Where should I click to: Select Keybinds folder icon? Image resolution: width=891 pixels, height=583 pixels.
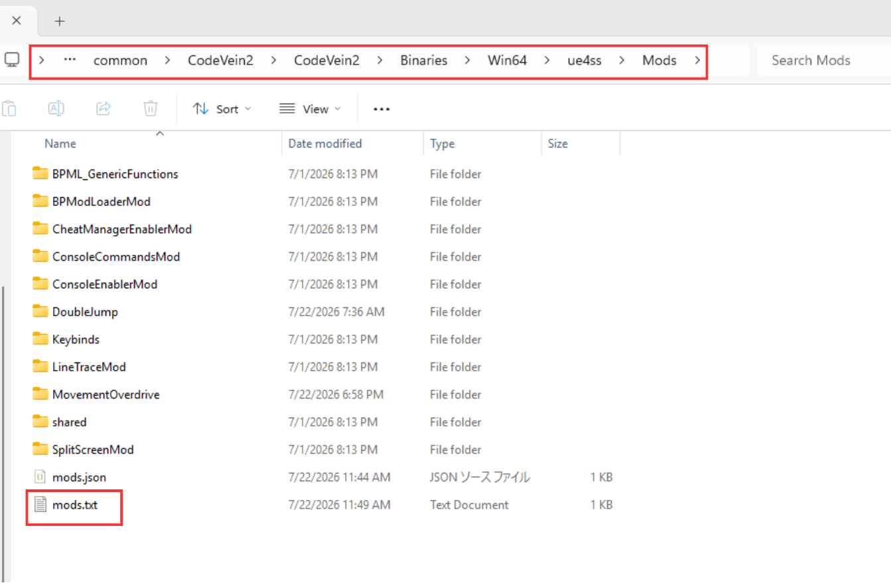click(40, 339)
